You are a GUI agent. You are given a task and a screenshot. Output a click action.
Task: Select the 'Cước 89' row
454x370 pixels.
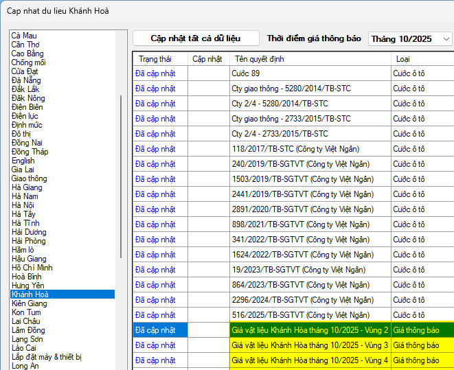(x=309, y=73)
